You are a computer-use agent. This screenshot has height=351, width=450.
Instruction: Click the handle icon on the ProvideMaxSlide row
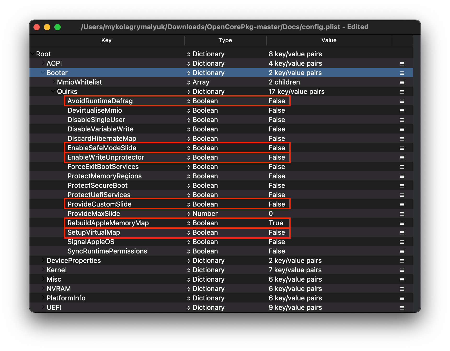(x=402, y=214)
